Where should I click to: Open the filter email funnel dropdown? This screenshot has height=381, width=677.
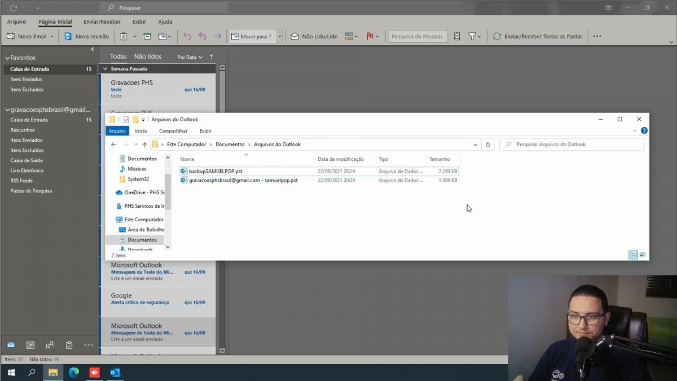click(474, 36)
